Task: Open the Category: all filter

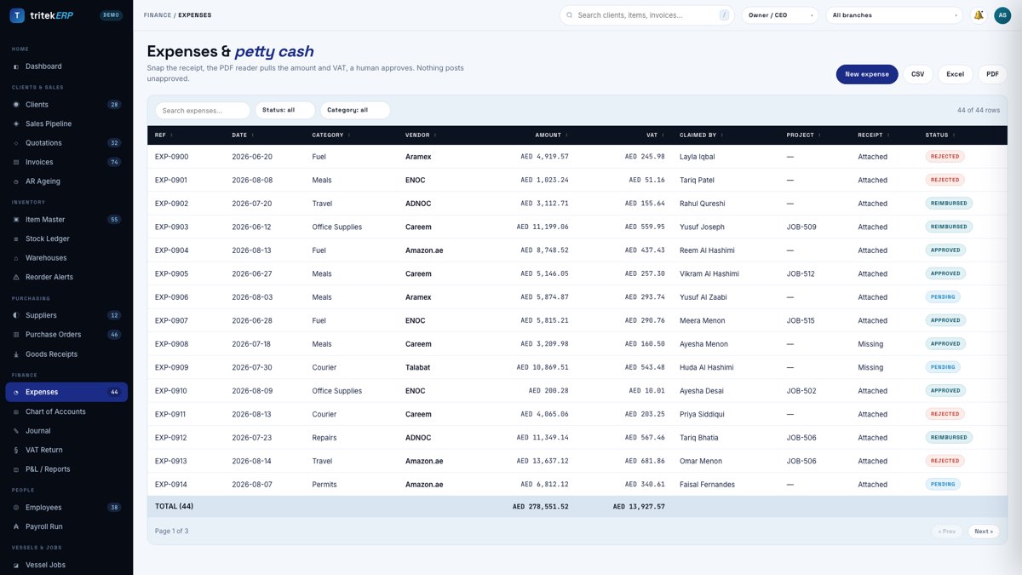Action: [355, 110]
